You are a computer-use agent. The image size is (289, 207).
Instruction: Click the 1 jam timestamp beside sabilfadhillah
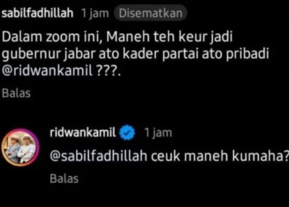[x=95, y=14]
